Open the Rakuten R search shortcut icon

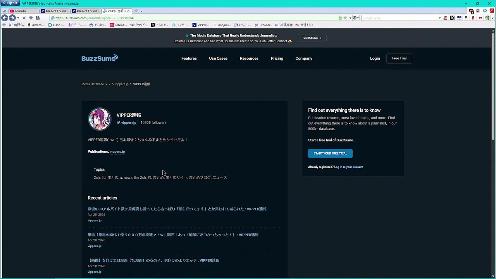click(x=473, y=18)
